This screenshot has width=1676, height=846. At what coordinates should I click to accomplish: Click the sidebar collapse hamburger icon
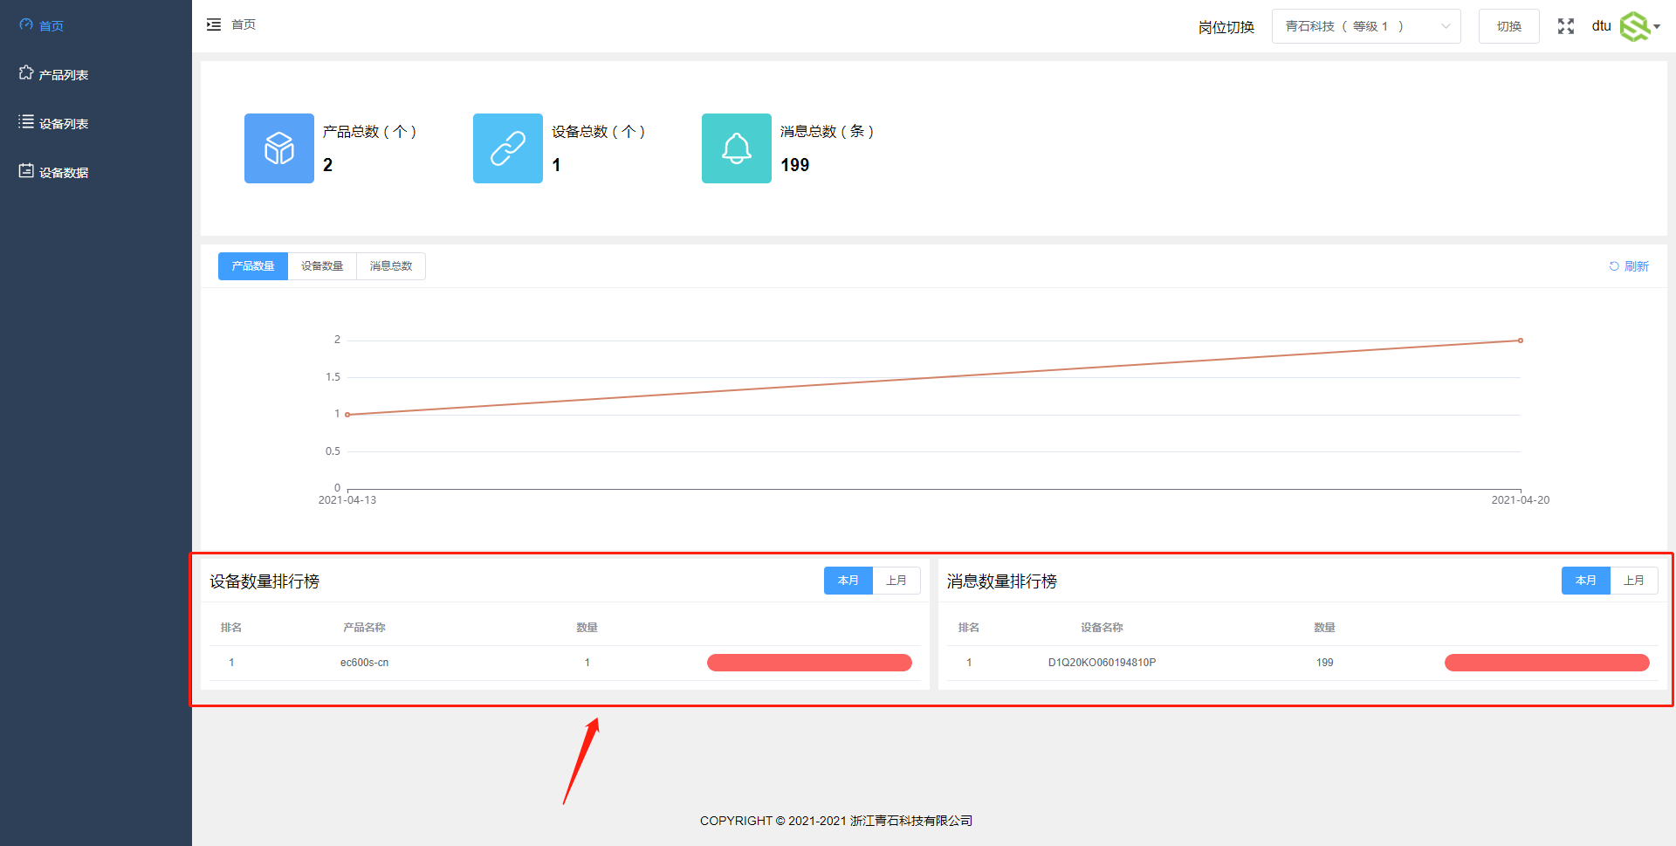[214, 24]
